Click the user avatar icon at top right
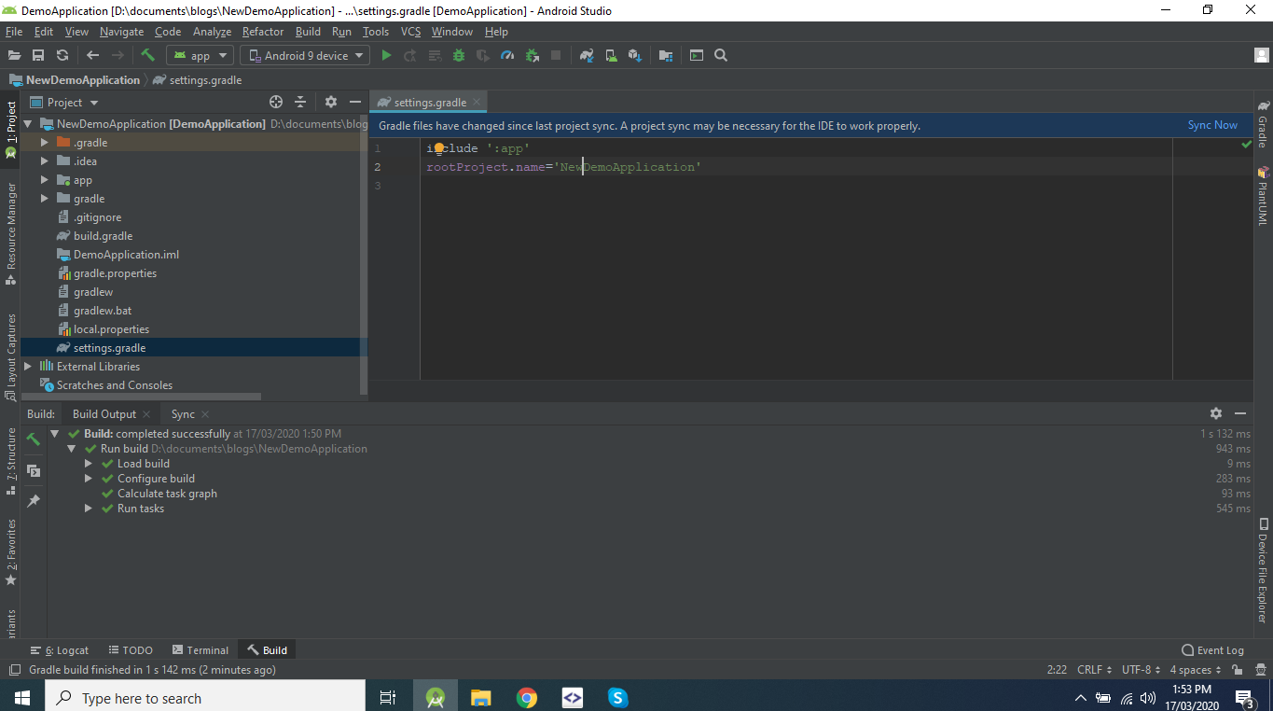 pyautogui.click(x=1262, y=56)
